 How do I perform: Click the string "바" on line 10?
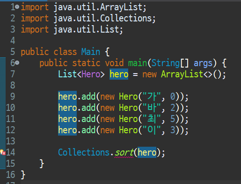click(x=152, y=108)
